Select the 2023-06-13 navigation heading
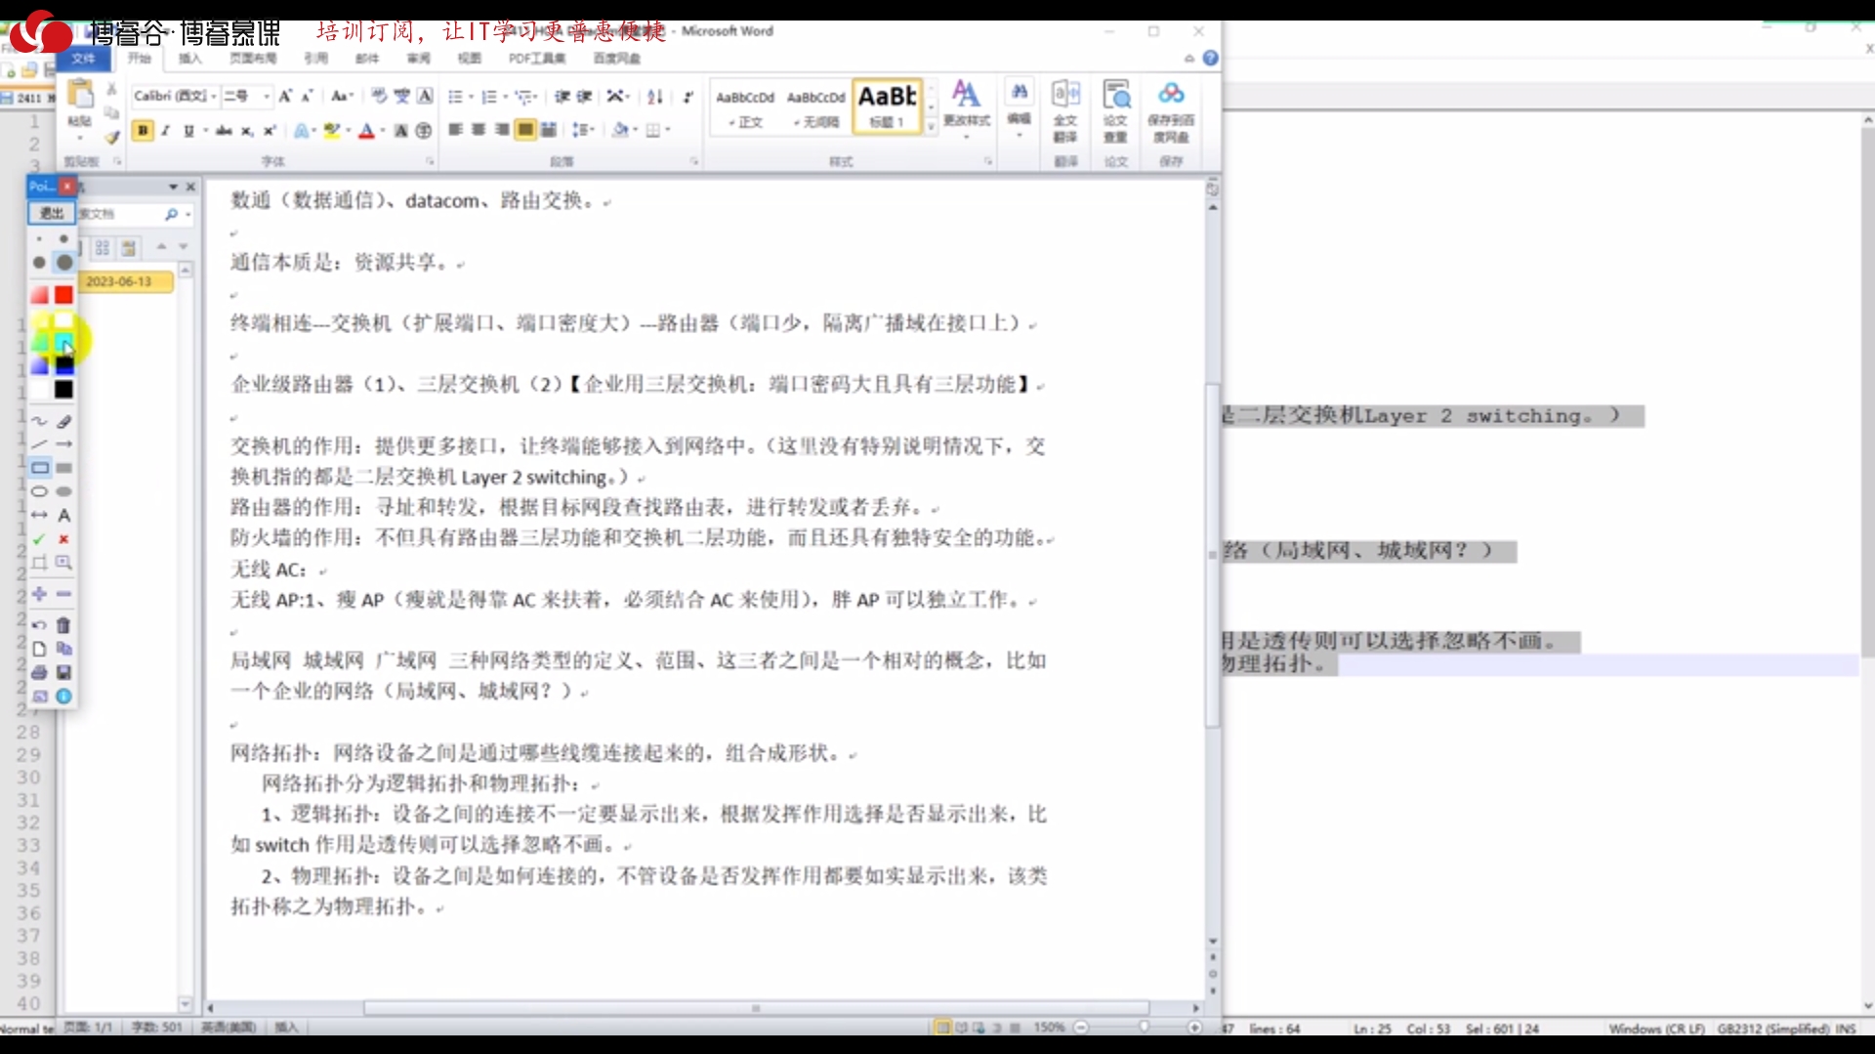The height and width of the screenshot is (1054, 1875). pyautogui.click(x=126, y=281)
